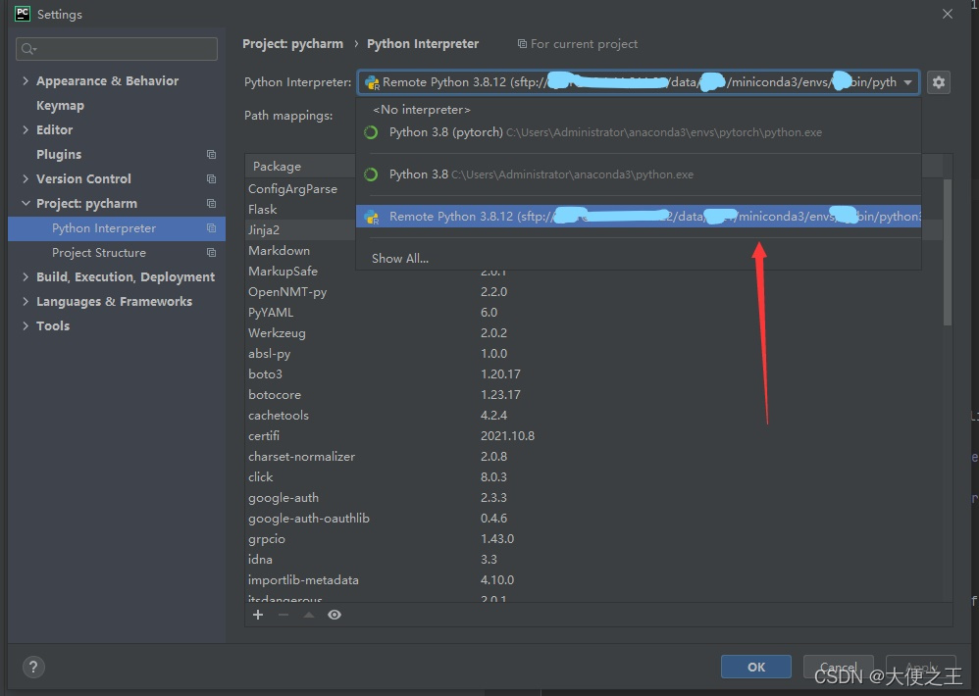The height and width of the screenshot is (696, 979).
Task: Click the PyCharm logo in the title bar
Action: tap(22, 14)
